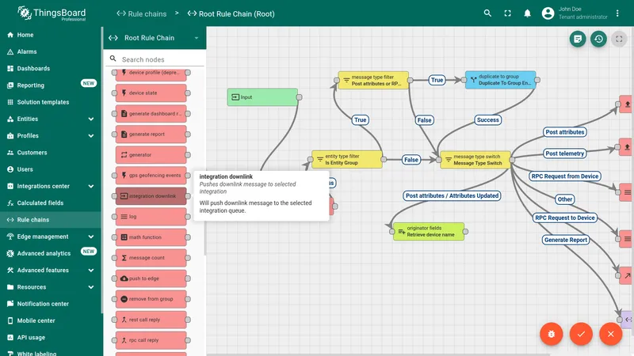Open Solution templates in sidebar
Image resolution: width=634 pixels, height=356 pixels.
(51, 102)
